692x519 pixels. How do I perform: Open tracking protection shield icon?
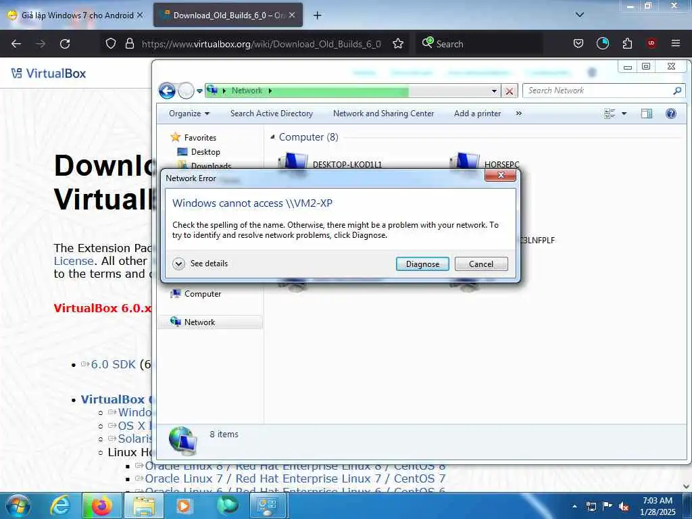click(111, 44)
